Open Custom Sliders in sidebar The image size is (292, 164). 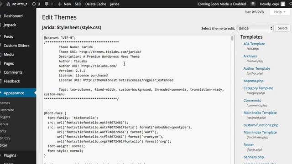point(16,46)
